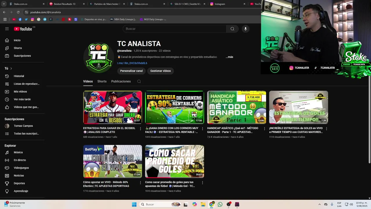Screen dimensions: 371x209
Task: Play the beisbol strategy video thumbnail
Action: [112, 107]
